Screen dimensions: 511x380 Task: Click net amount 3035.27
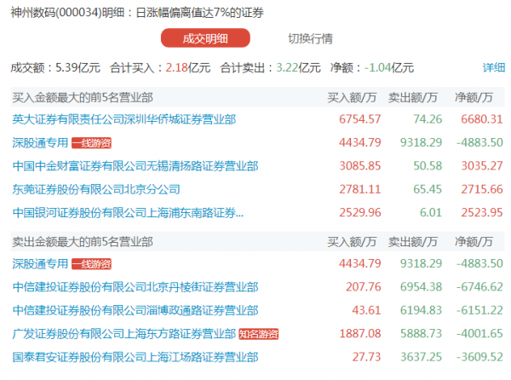tap(482, 166)
